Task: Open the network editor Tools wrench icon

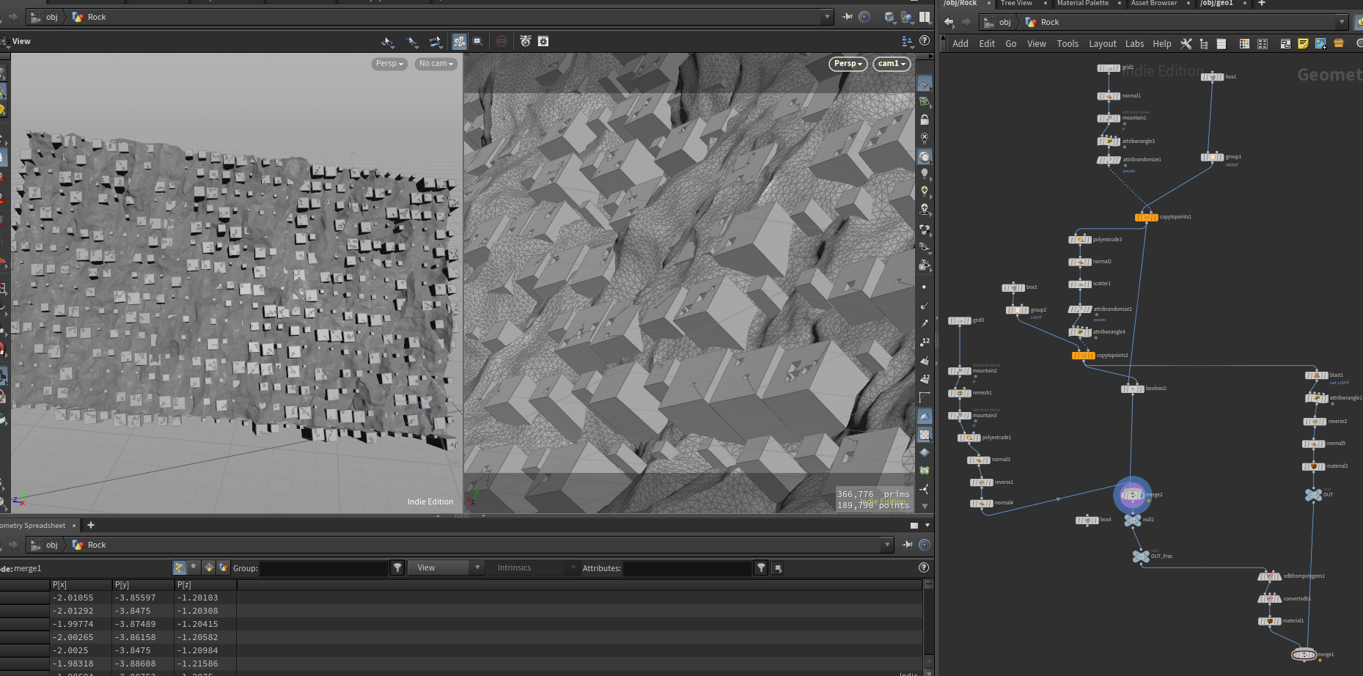Action: click(x=1186, y=44)
